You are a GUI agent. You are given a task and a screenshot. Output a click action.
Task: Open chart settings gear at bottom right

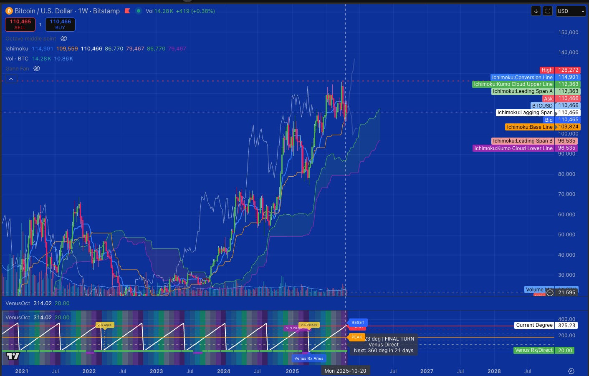[x=571, y=371]
